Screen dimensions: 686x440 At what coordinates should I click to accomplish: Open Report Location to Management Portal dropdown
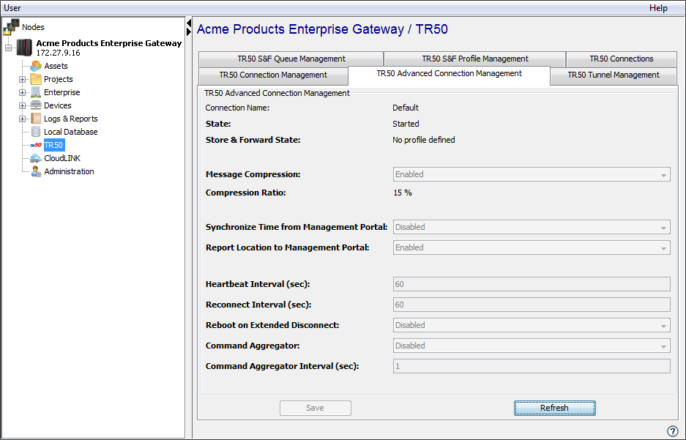(x=532, y=248)
